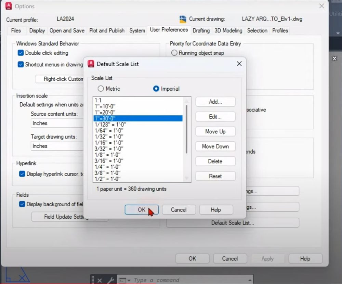Select scale 1"=30'-0" in list
Image resolution: width=342 pixels, height=284 pixels.
(x=138, y=118)
